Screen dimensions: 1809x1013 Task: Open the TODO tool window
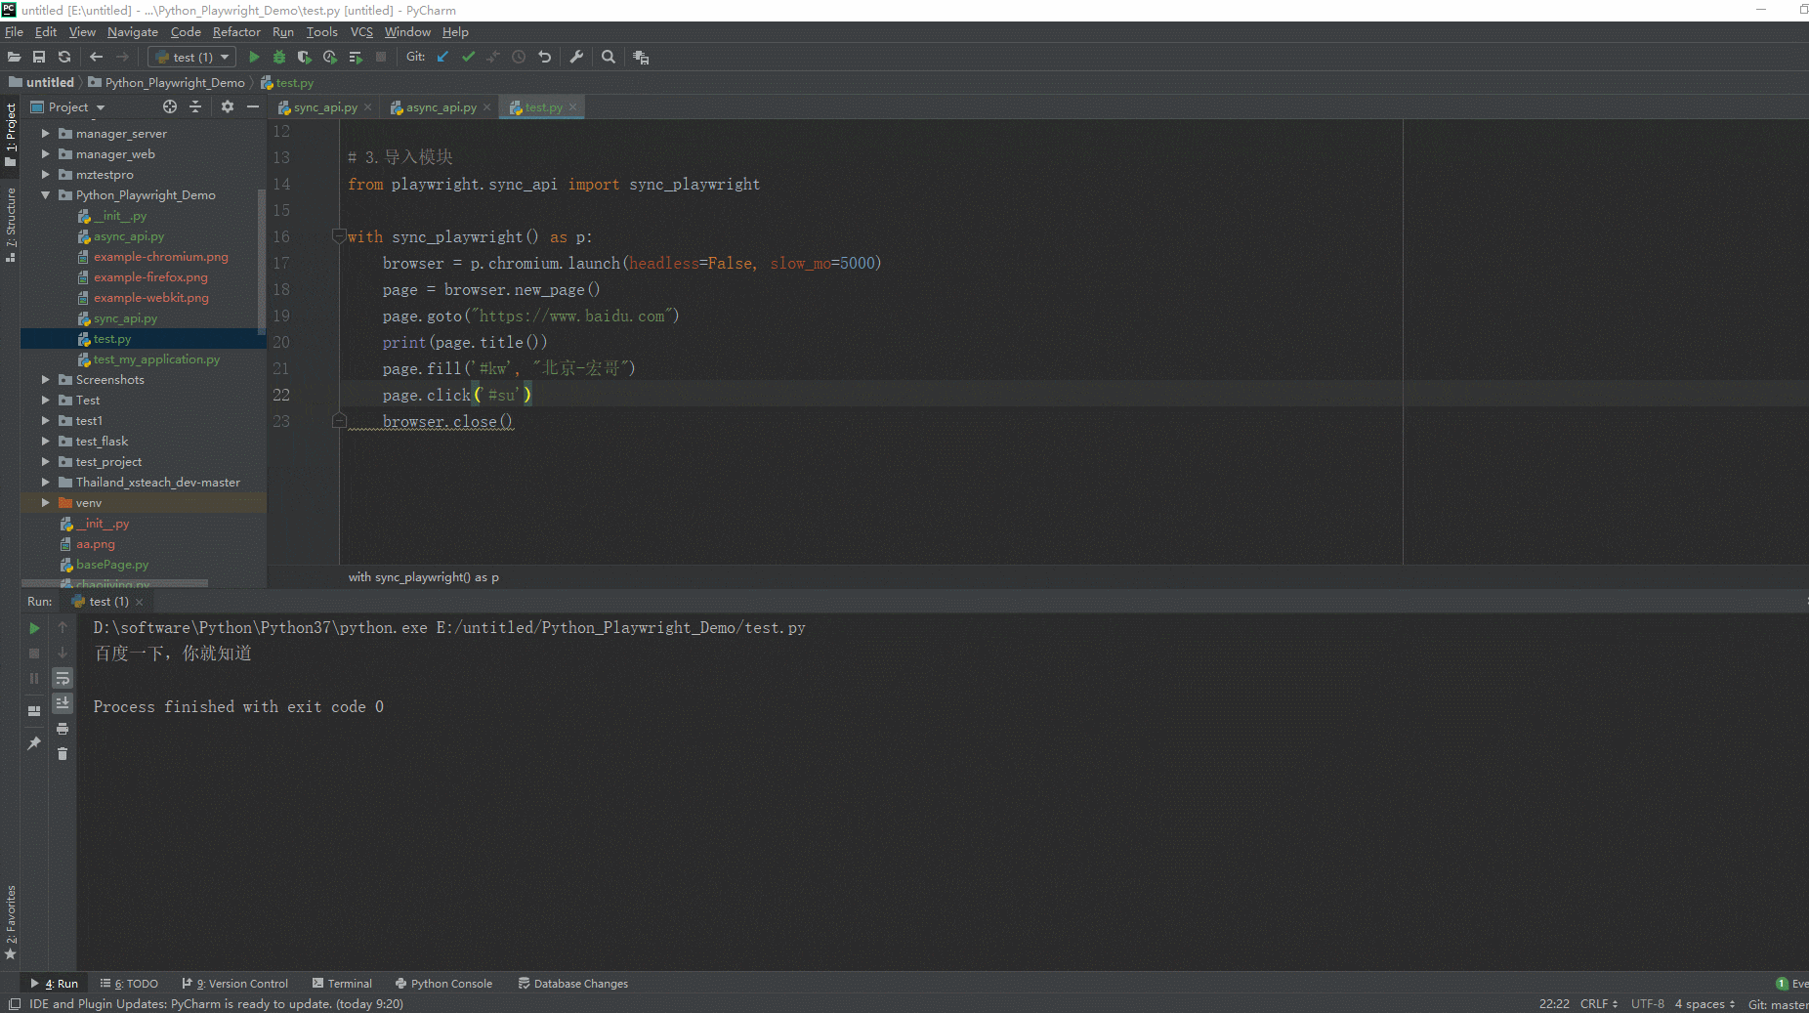[129, 984]
